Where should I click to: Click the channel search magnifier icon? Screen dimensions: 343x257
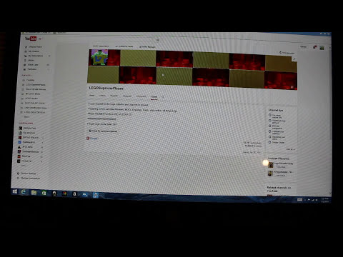pyautogui.click(x=163, y=97)
